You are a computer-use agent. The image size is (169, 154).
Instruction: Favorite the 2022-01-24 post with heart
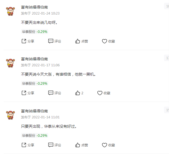tap(108, 41)
